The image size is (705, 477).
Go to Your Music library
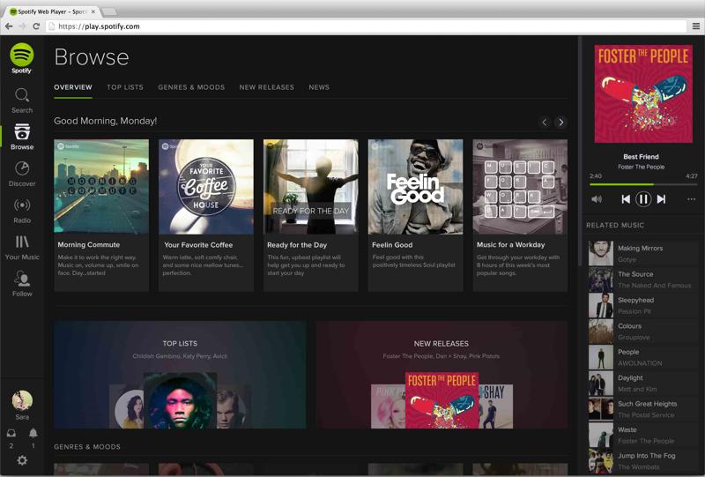[21, 248]
